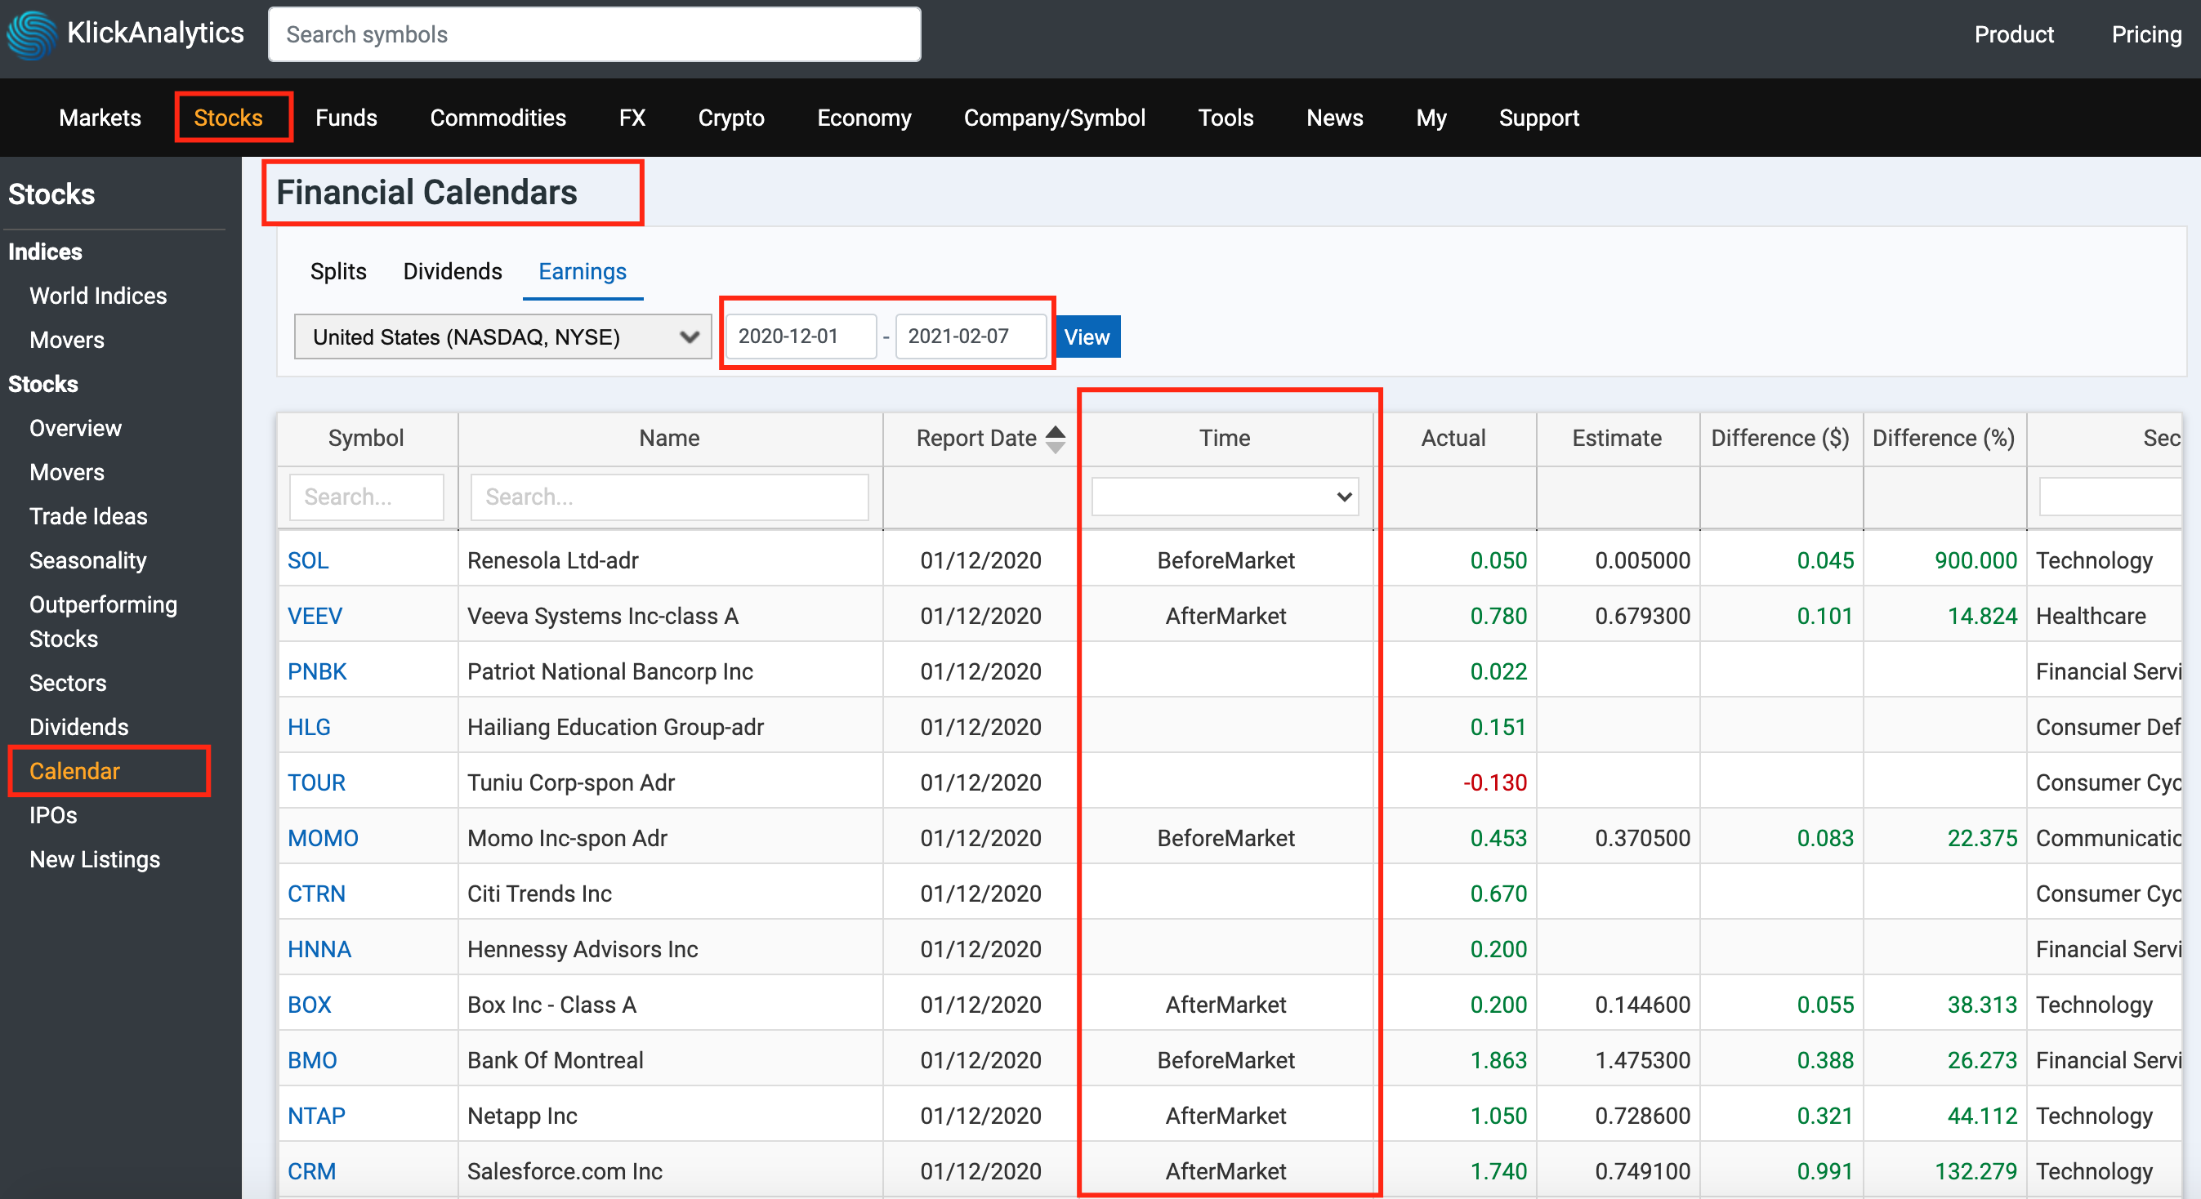Switch to the Dividends tab
Viewport: 2201px width, 1199px height.
tap(453, 271)
